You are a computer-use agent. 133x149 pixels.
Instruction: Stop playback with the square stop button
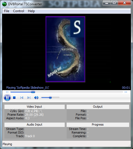14,97
